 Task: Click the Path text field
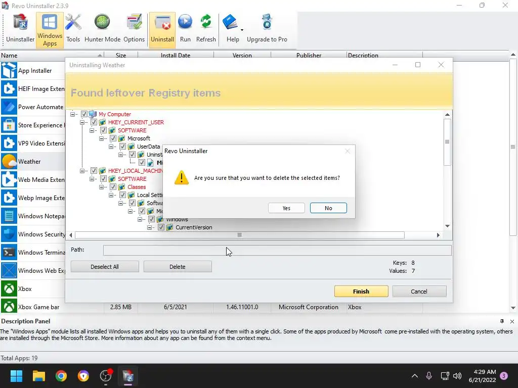pyautogui.click(x=277, y=250)
